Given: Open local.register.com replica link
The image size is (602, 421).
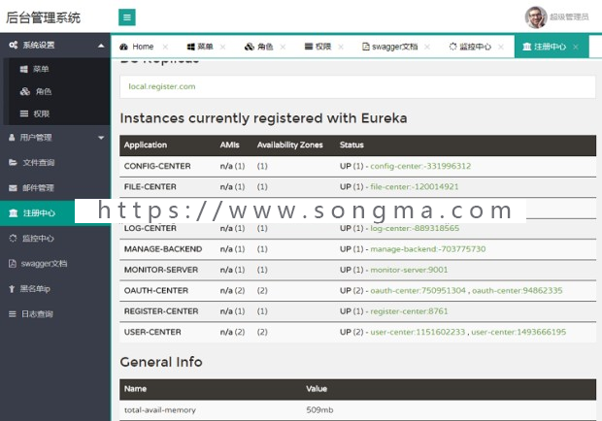Looking at the screenshot, I should click(x=161, y=86).
